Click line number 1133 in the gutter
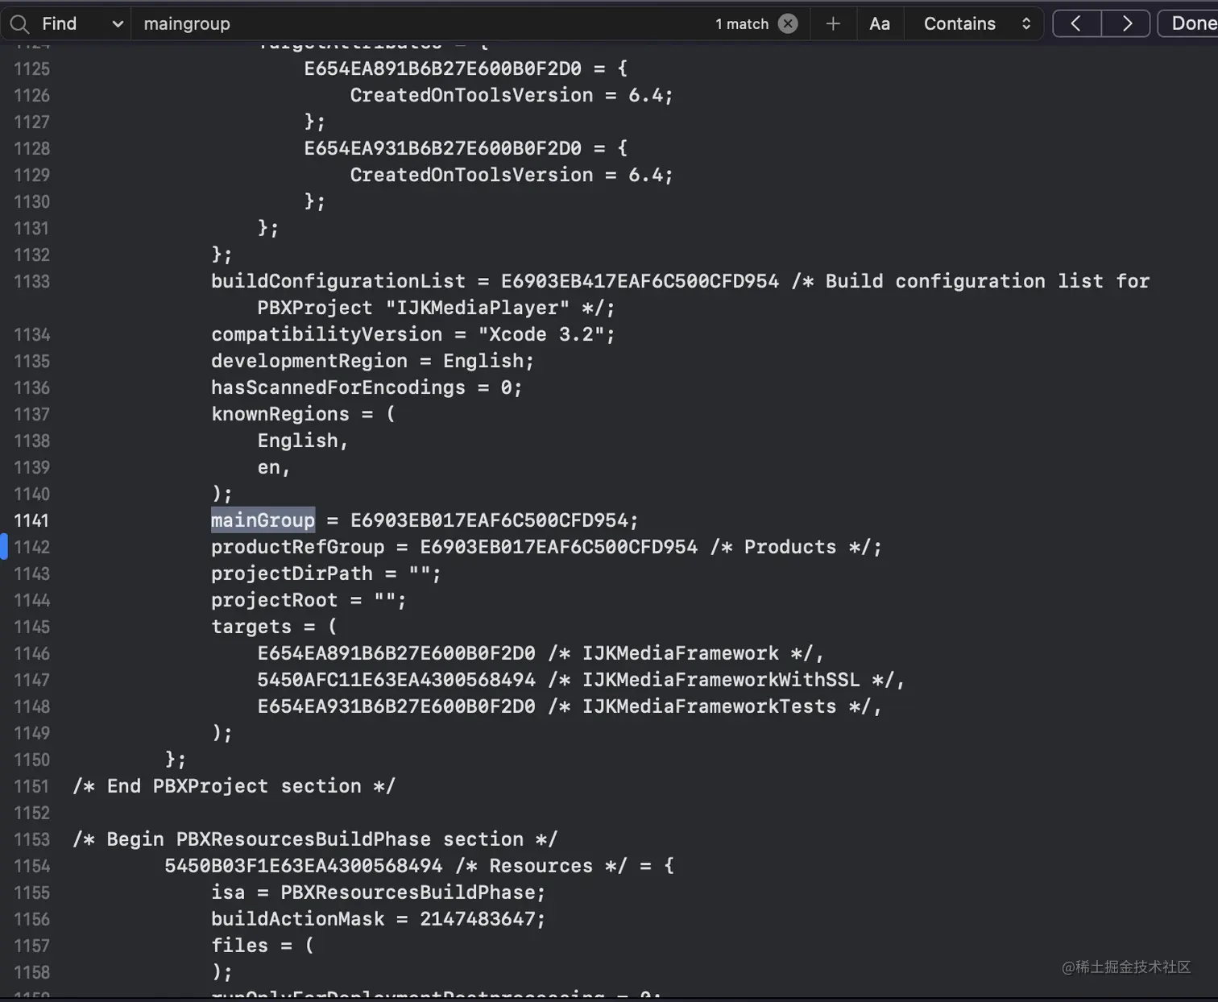Screen dimensions: 1218x1002 tap(31, 281)
